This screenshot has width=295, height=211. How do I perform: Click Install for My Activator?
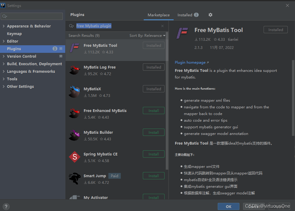[x=153, y=197]
